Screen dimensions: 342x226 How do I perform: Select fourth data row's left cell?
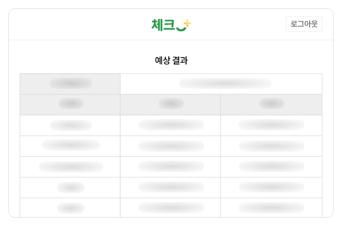click(70, 187)
